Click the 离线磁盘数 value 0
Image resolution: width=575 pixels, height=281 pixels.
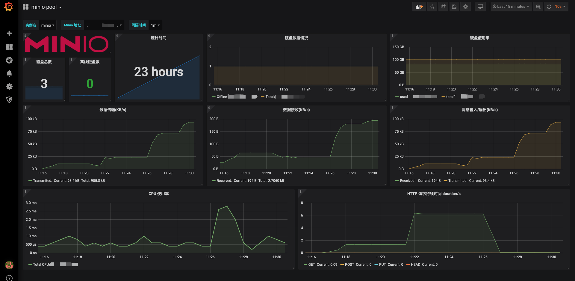(x=90, y=84)
